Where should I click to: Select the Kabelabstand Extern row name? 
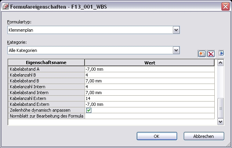(x=46, y=104)
